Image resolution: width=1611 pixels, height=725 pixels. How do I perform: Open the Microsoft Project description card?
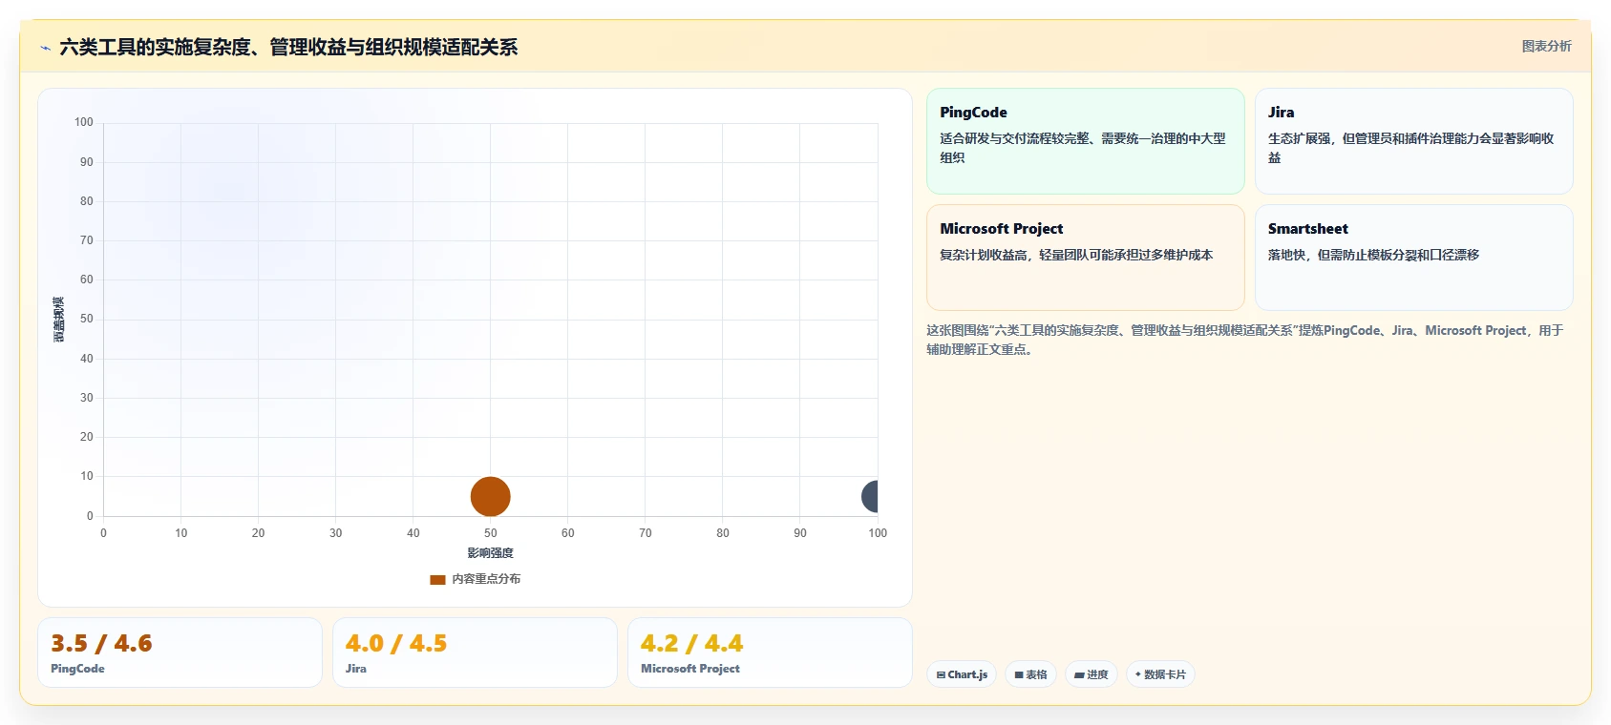pyautogui.click(x=1086, y=258)
